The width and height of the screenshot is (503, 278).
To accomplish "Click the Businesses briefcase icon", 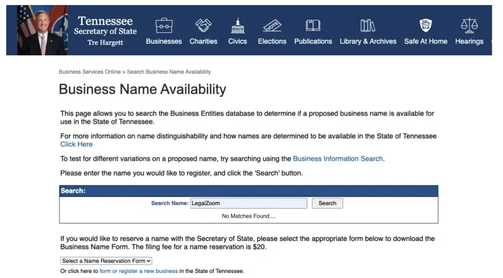I will (x=164, y=25).
